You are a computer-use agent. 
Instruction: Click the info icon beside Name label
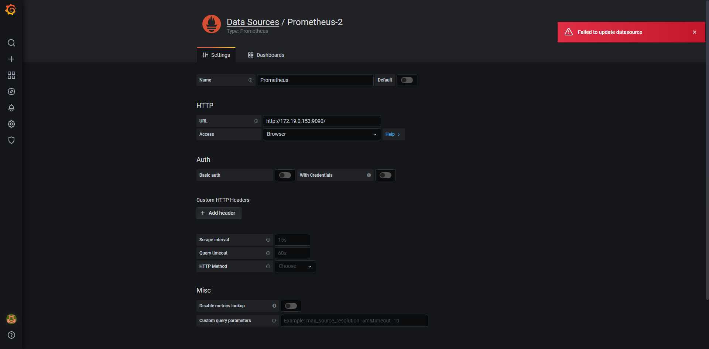coord(250,80)
